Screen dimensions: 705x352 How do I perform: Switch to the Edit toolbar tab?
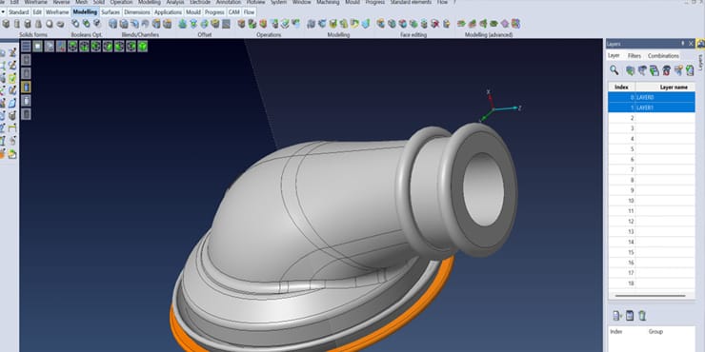click(37, 12)
